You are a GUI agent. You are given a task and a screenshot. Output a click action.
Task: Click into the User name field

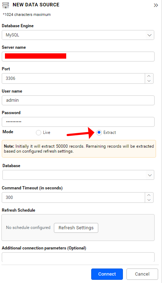[78, 100]
